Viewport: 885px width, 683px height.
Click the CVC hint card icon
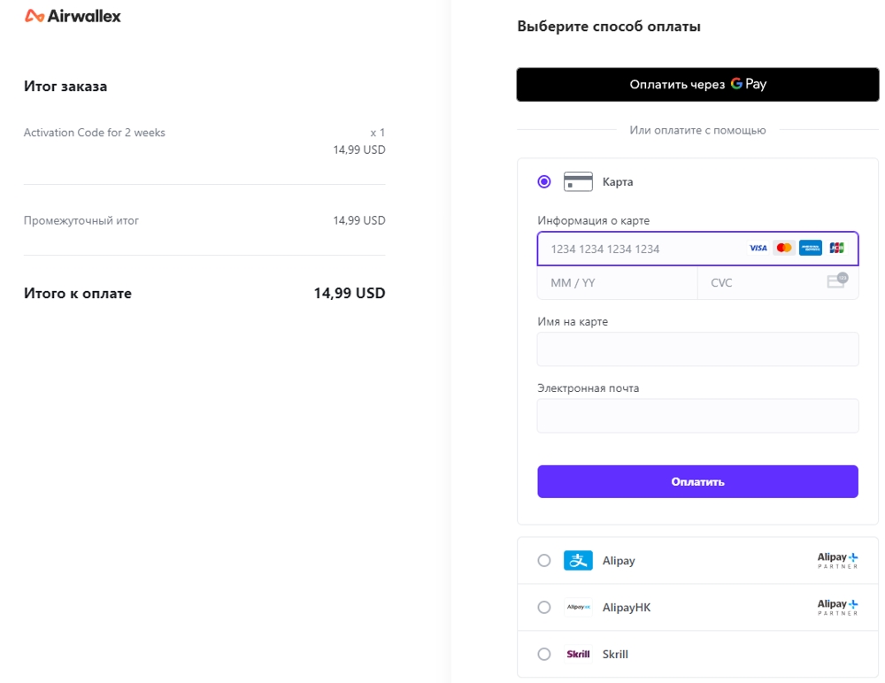coord(837,280)
